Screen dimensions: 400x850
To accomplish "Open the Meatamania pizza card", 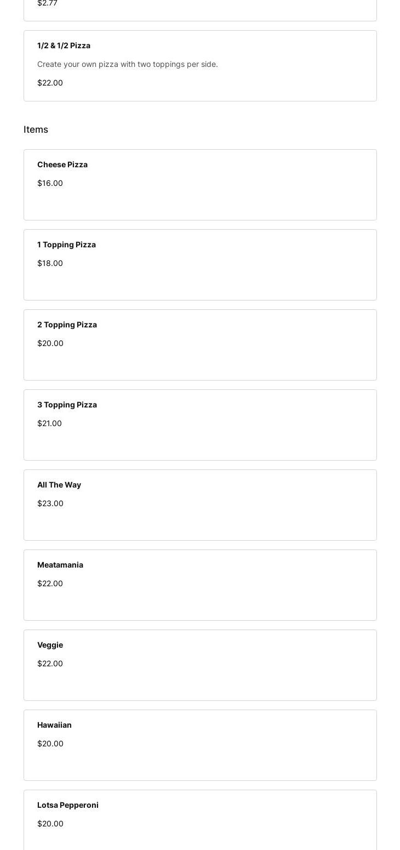I will (x=200, y=585).
